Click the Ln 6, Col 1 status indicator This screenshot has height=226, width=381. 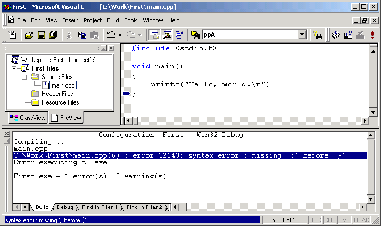click(x=281, y=220)
